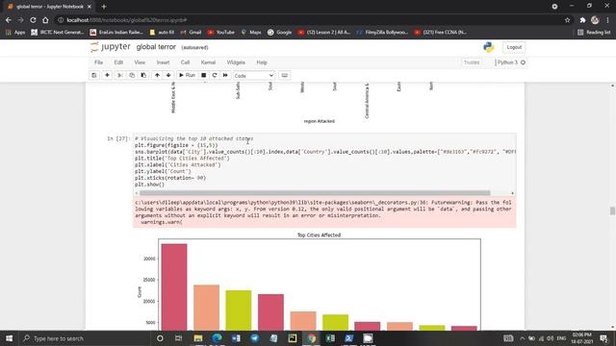Open the Maps bookmark
Viewport: 616px width, 346px height.
tap(251, 32)
